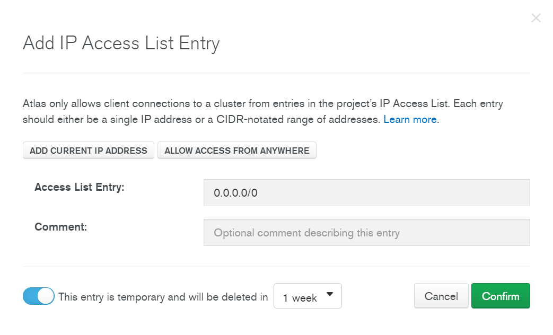Click the 'This entry is temporary' label

click(x=163, y=297)
